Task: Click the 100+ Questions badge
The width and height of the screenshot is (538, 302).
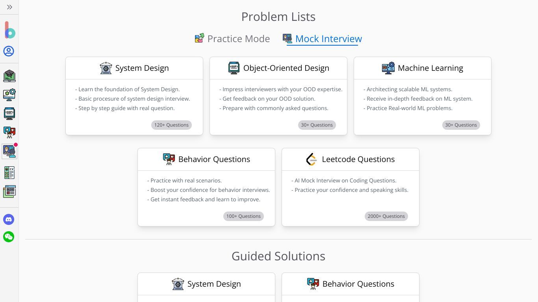Action: point(243,216)
